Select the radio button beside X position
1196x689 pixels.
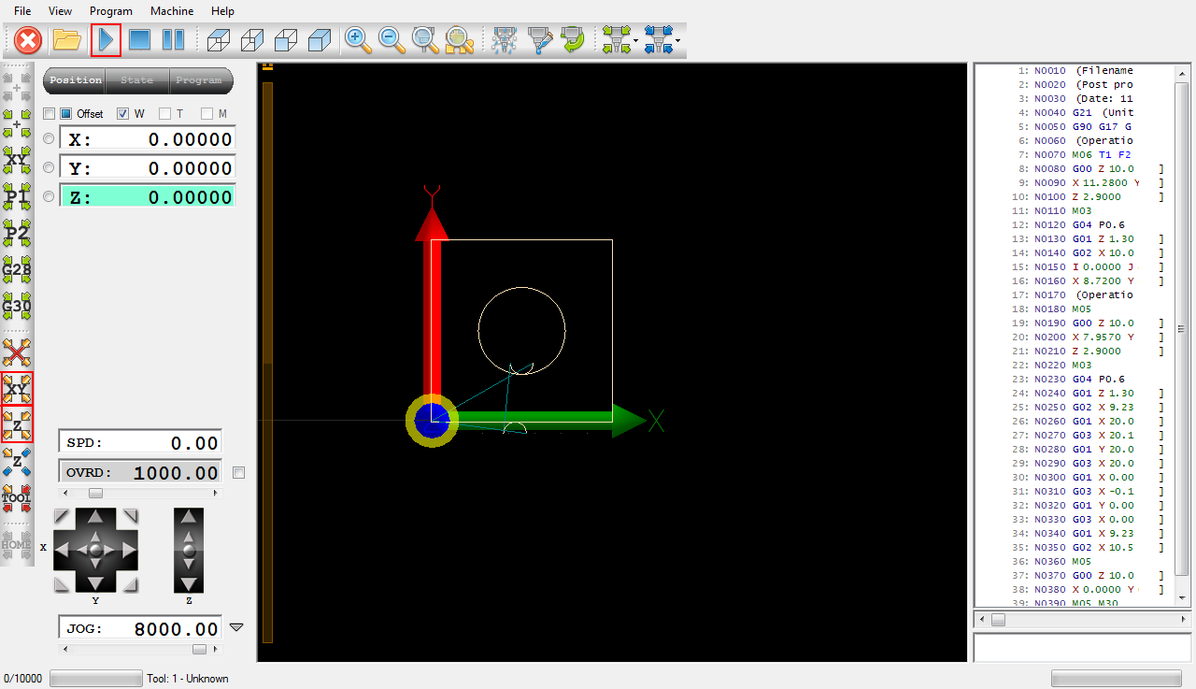[49, 138]
